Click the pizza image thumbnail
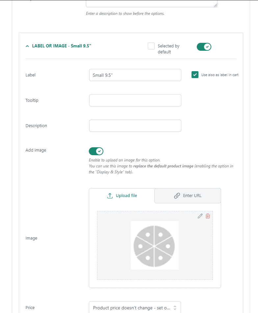Image resolution: width=258 pixels, height=313 pixels. click(155, 245)
